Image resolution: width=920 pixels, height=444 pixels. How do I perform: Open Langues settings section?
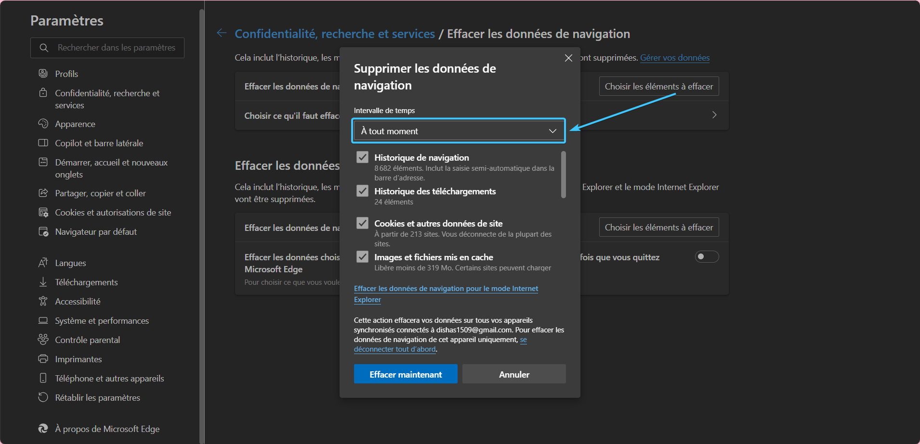(70, 263)
